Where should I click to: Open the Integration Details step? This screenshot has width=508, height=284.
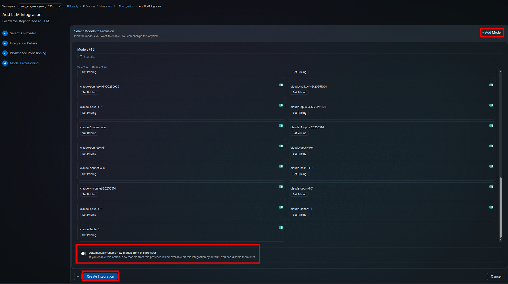23,43
